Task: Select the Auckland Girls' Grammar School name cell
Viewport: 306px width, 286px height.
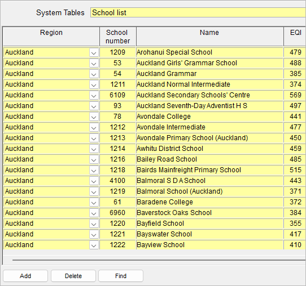Action: click(x=209, y=63)
